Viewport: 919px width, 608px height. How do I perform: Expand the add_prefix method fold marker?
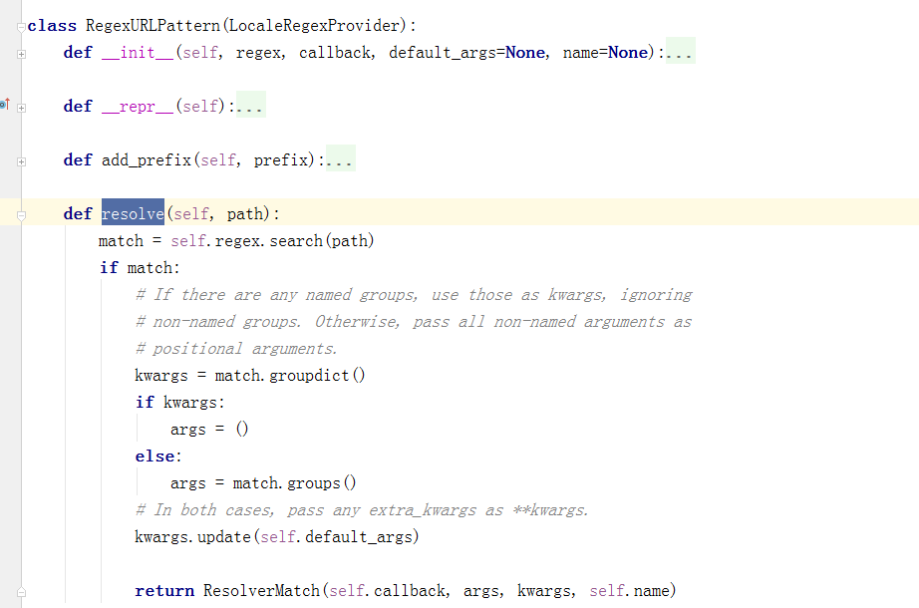pyautogui.click(x=21, y=161)
